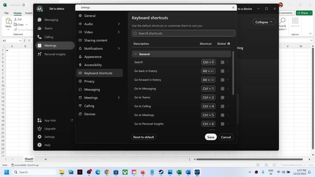Viewport: 315px width, 177px height.
Task: Expand Meetings settings submenu arrow
Action: pyautogui.click(x=119, y=98)
